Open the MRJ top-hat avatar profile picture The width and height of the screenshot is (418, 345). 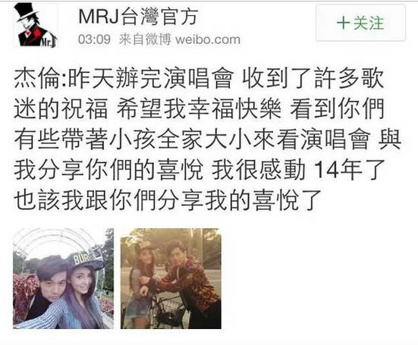[x=36, y=26]
